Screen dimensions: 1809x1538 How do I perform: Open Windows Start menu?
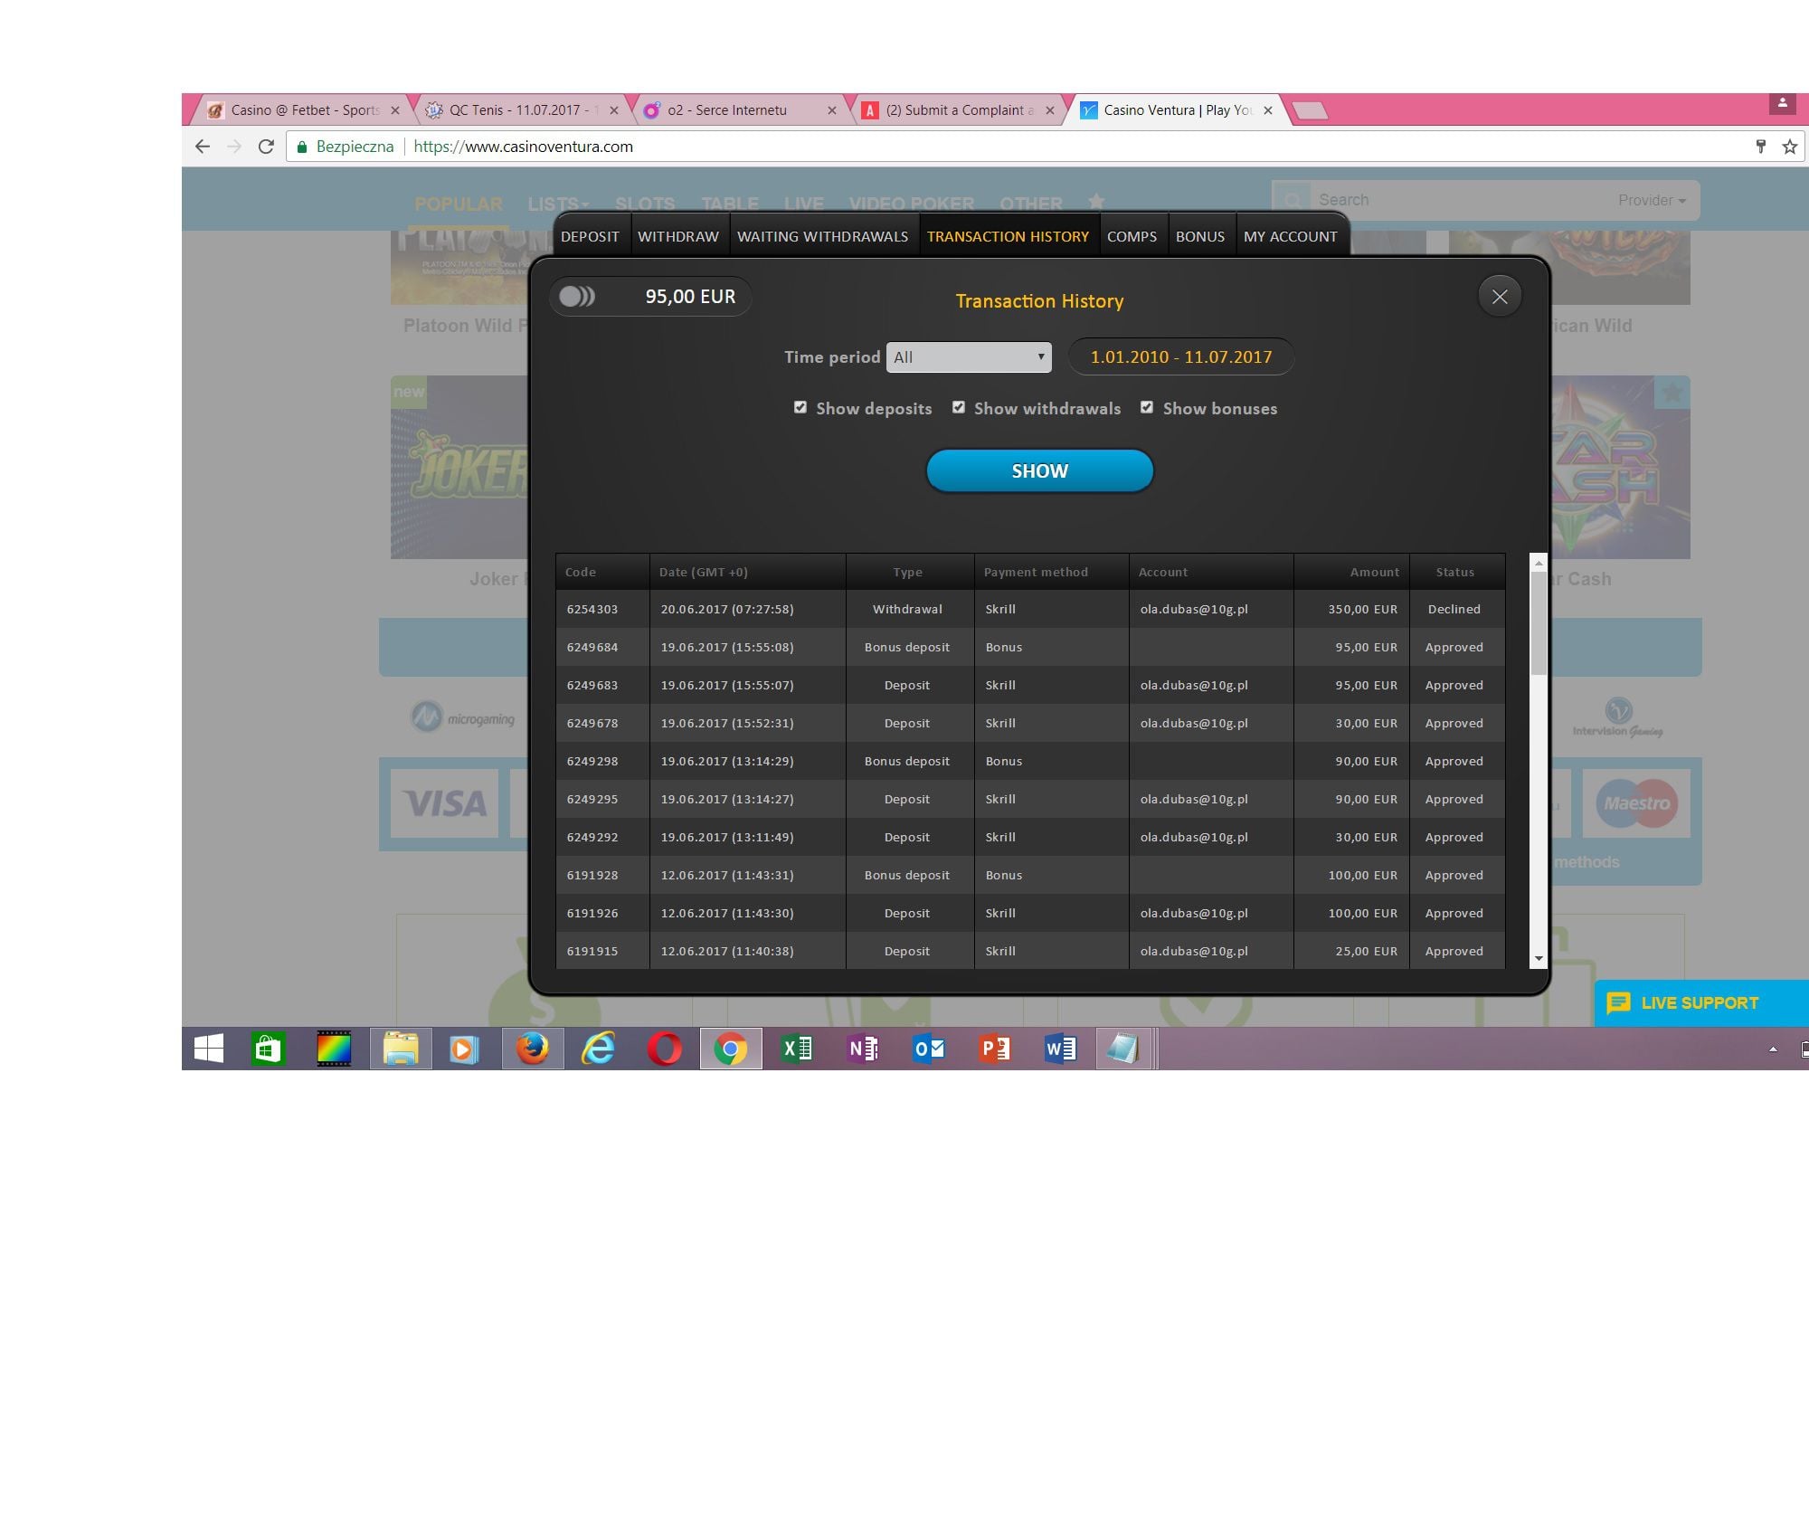pos(209,1049)
